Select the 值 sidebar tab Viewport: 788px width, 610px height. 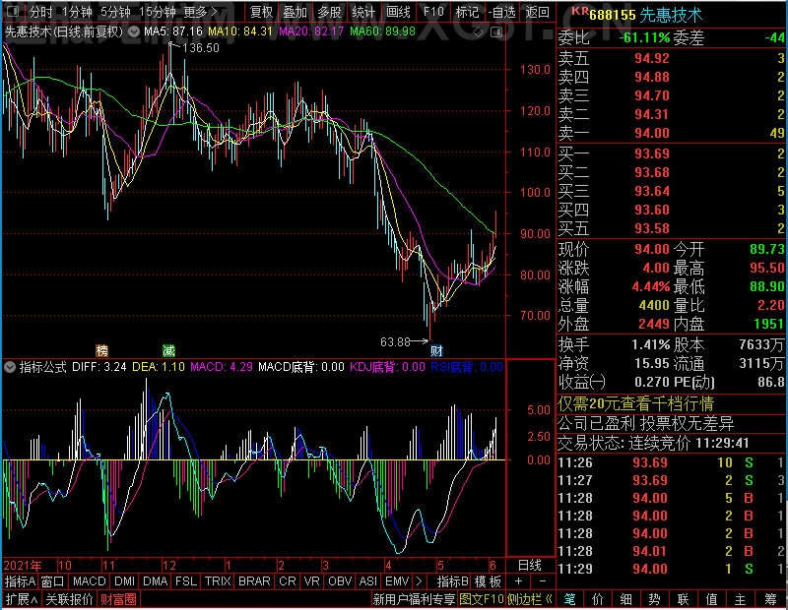[711, 599]
